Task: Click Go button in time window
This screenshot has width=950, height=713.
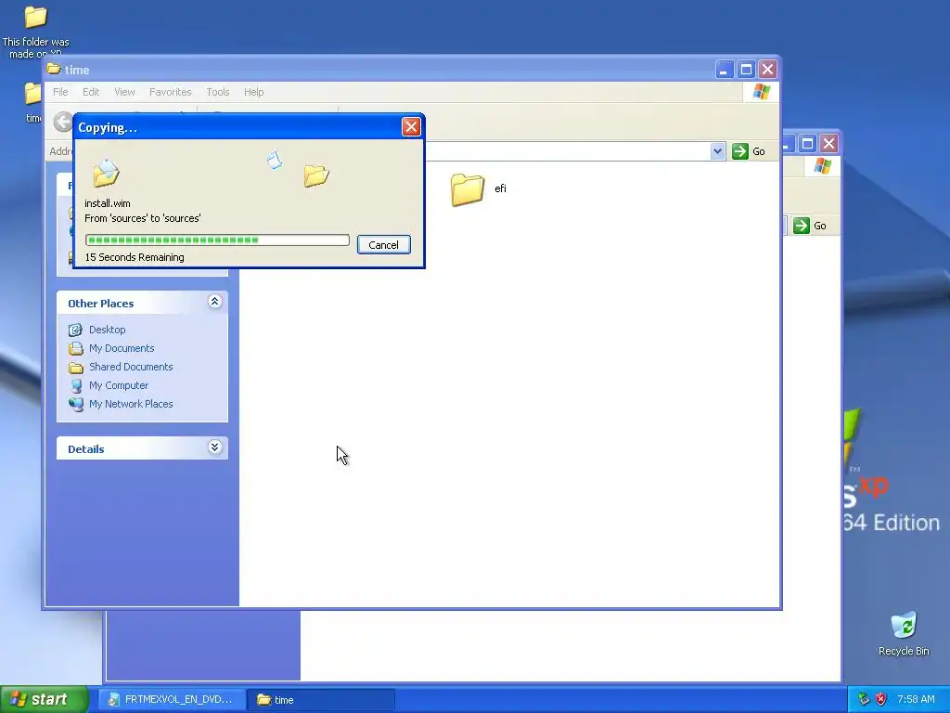Action: pyautogui.click(x=749, y=151)
